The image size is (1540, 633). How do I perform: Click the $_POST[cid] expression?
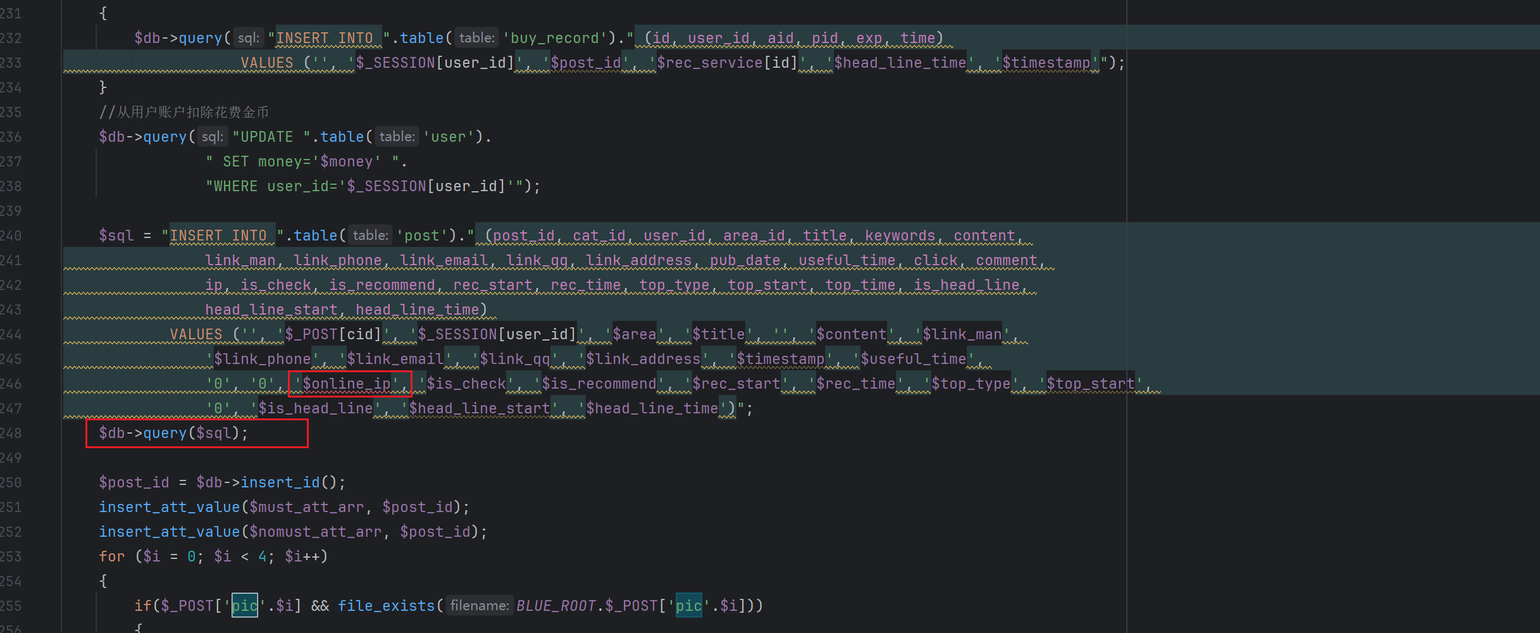(x=333, y=334)
